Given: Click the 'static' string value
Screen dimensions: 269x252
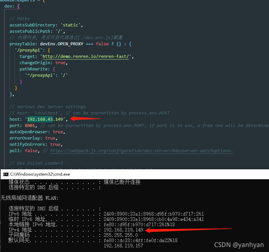Looking at the screenshot, I should tap(71, 25).
